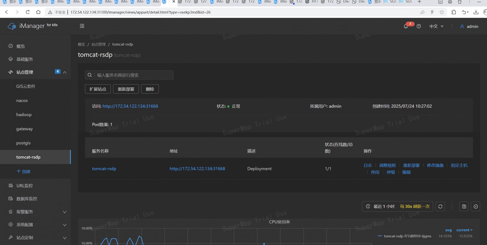Click the share page arrow icon in address bar
The image size is (487, 245).
pos(422,12)
